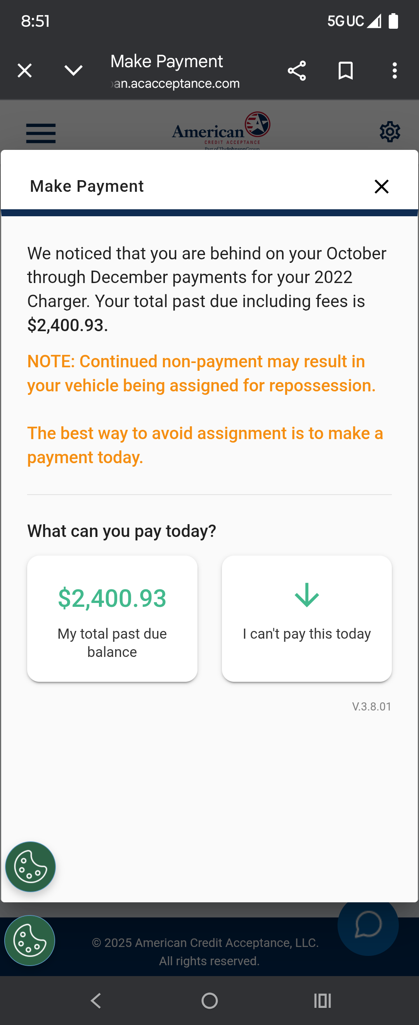Open the recent apps switcher
This screenshot has width=419, height=1025.
tap(322, 1000)
